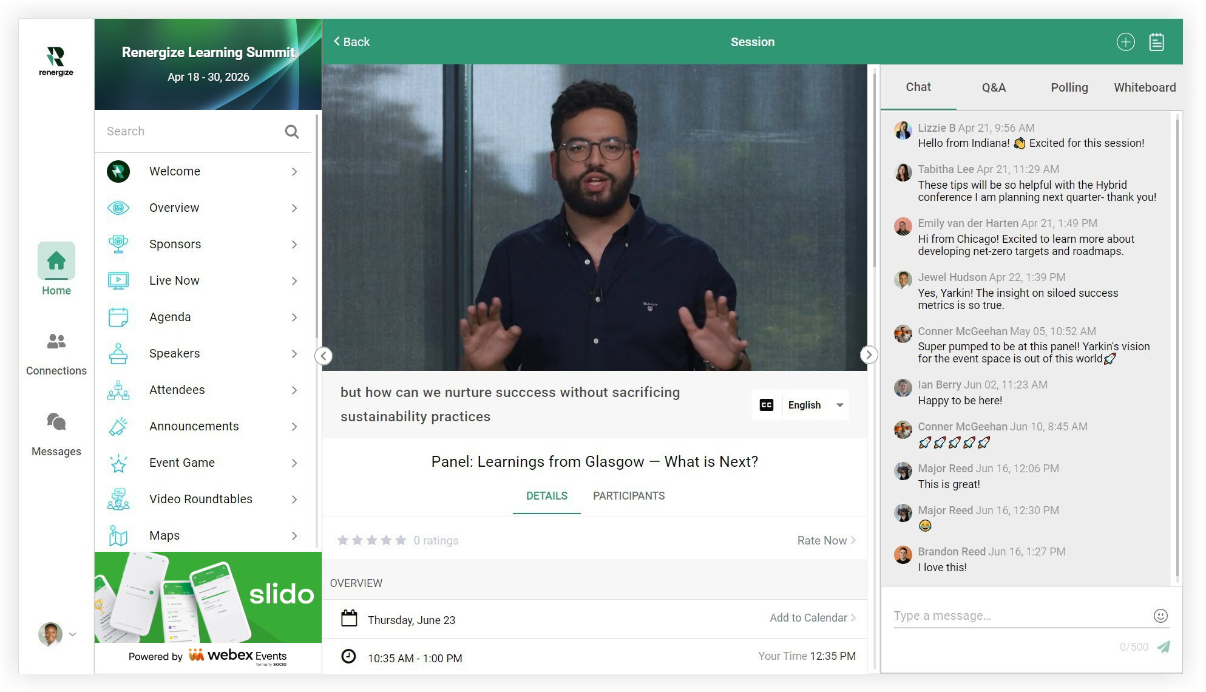Toggle chat panel with right arrow circle
This screenshot has width=1206, height=692.
[x=869, y=354]
